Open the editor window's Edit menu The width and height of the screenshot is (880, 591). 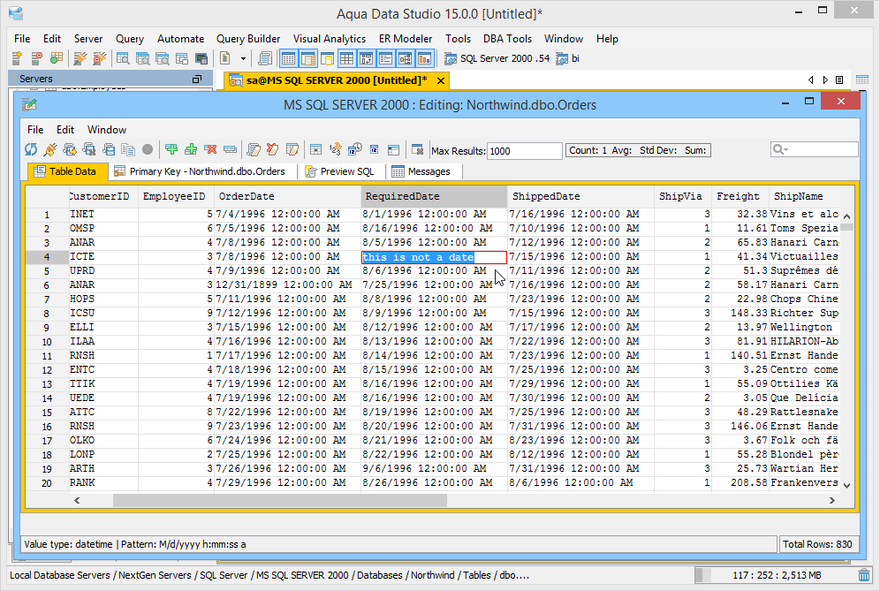(x=65, y=130)
